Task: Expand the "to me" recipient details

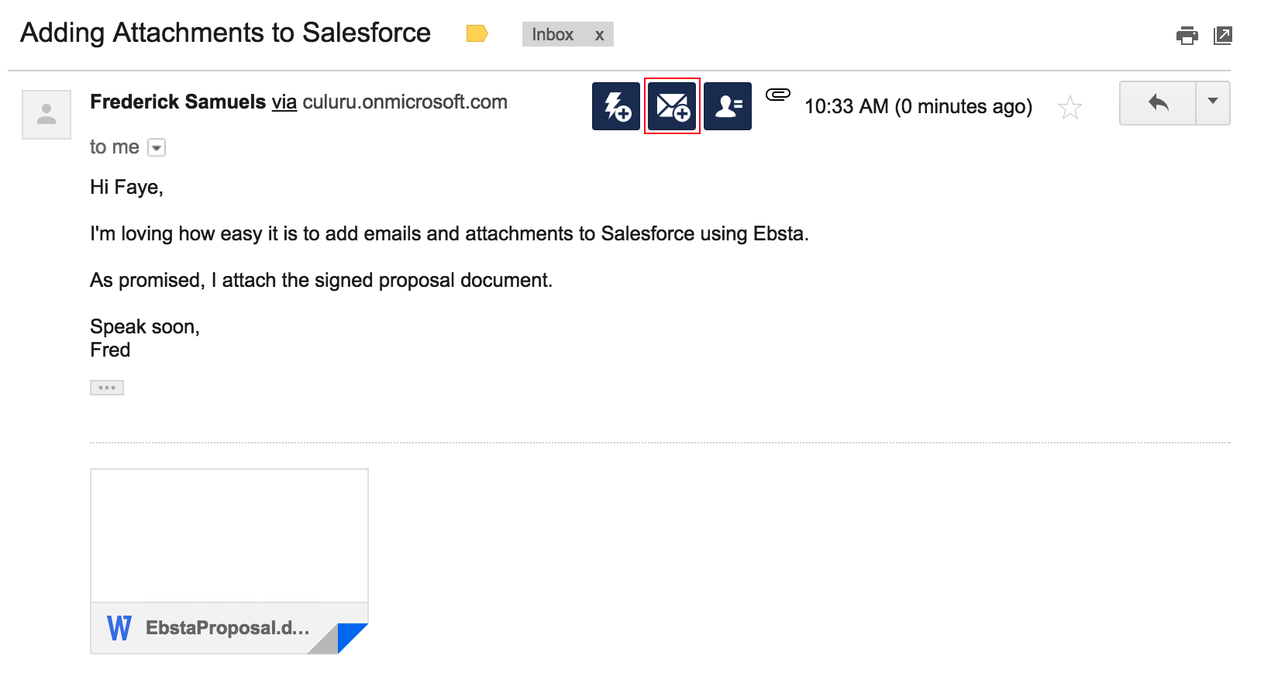Action: 157,147
